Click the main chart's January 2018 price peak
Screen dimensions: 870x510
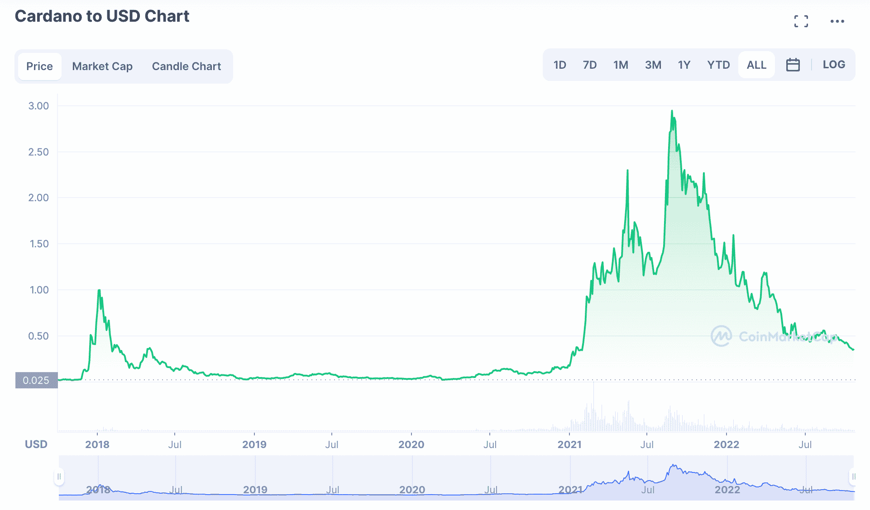(99, 291)
